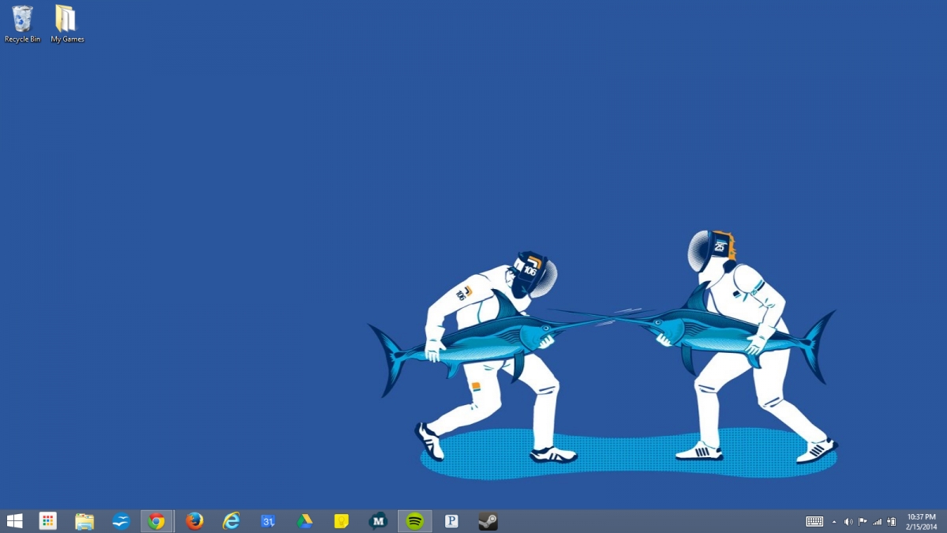Open Google Keep lightbulb icon
This screenshot has width=947, height=533.
pyautogui.click(x=341, y=521)
